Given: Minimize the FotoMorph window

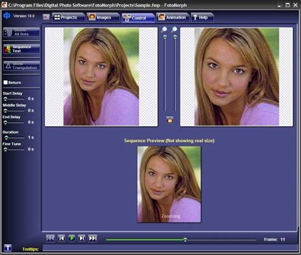Looking at the screenshot, I should pyautogui.click(x=279, y=5).
